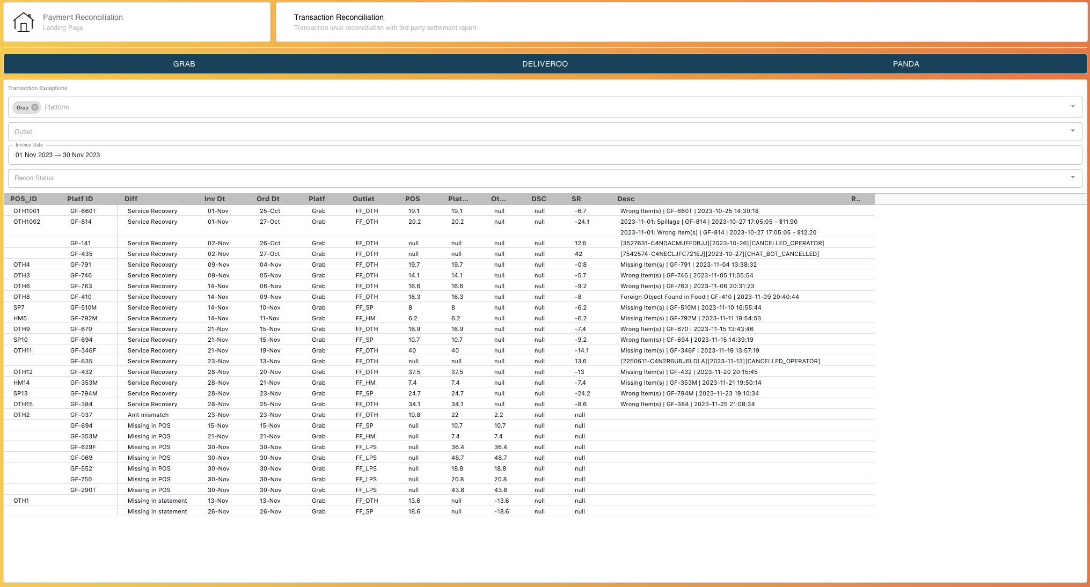
Task: Sort by POS_ID column header
Action: click(24, 199)
